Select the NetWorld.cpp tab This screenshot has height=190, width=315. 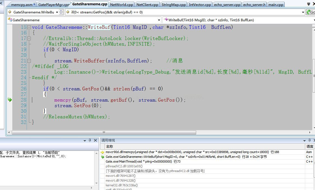click(122, 4)
